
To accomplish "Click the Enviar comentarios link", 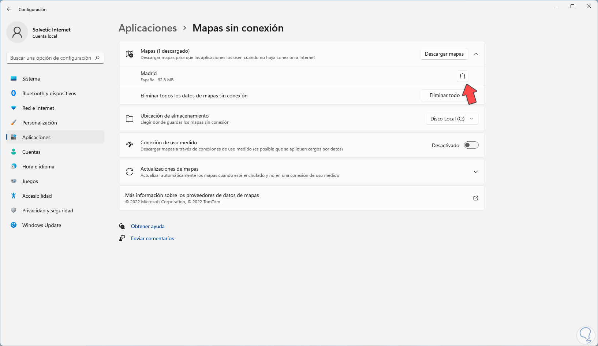I will [152, 238].
